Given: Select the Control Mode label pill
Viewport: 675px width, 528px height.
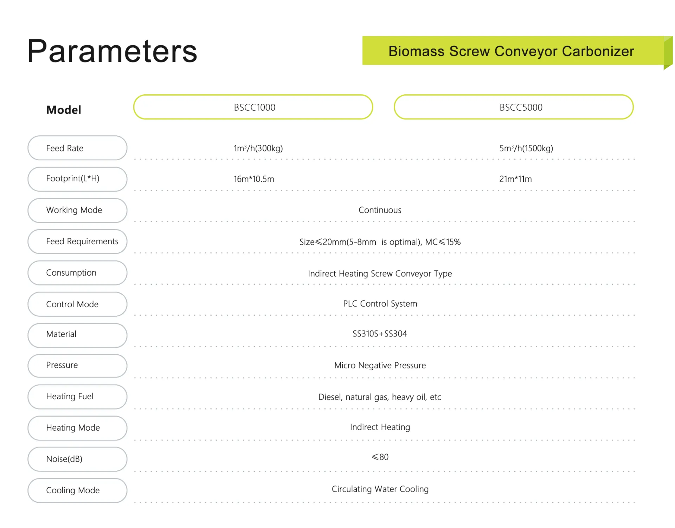Looking at the screenshot, I should [x=77, y=304].
